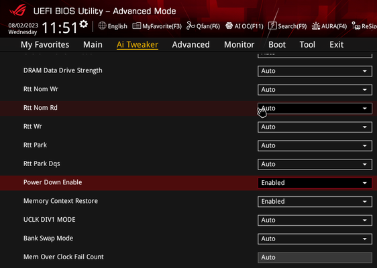The width and height of the screenshot is (377, 268).
Task: Select UCLK DIV1 MODE label
Action: click(x=49, y=220)
